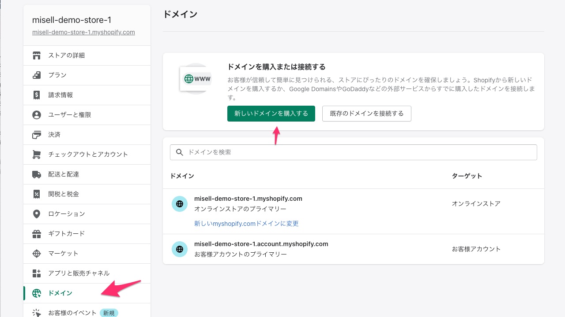Click the 新規 badge on お客様のイベント

point(109,313)
